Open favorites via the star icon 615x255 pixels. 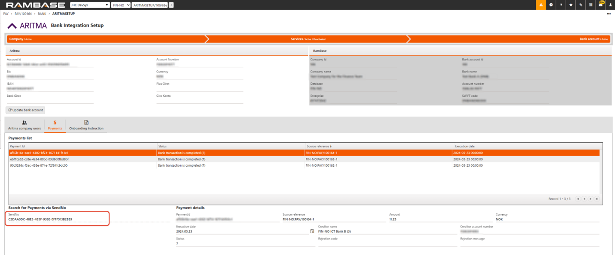[x=571, y=5]
